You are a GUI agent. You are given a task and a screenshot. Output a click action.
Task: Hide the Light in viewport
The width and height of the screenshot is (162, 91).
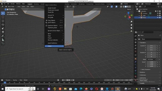(158, 15)
